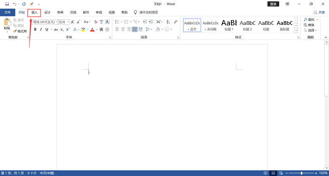
Task: Click distributed alignment icon
Action: pos(141,29)
